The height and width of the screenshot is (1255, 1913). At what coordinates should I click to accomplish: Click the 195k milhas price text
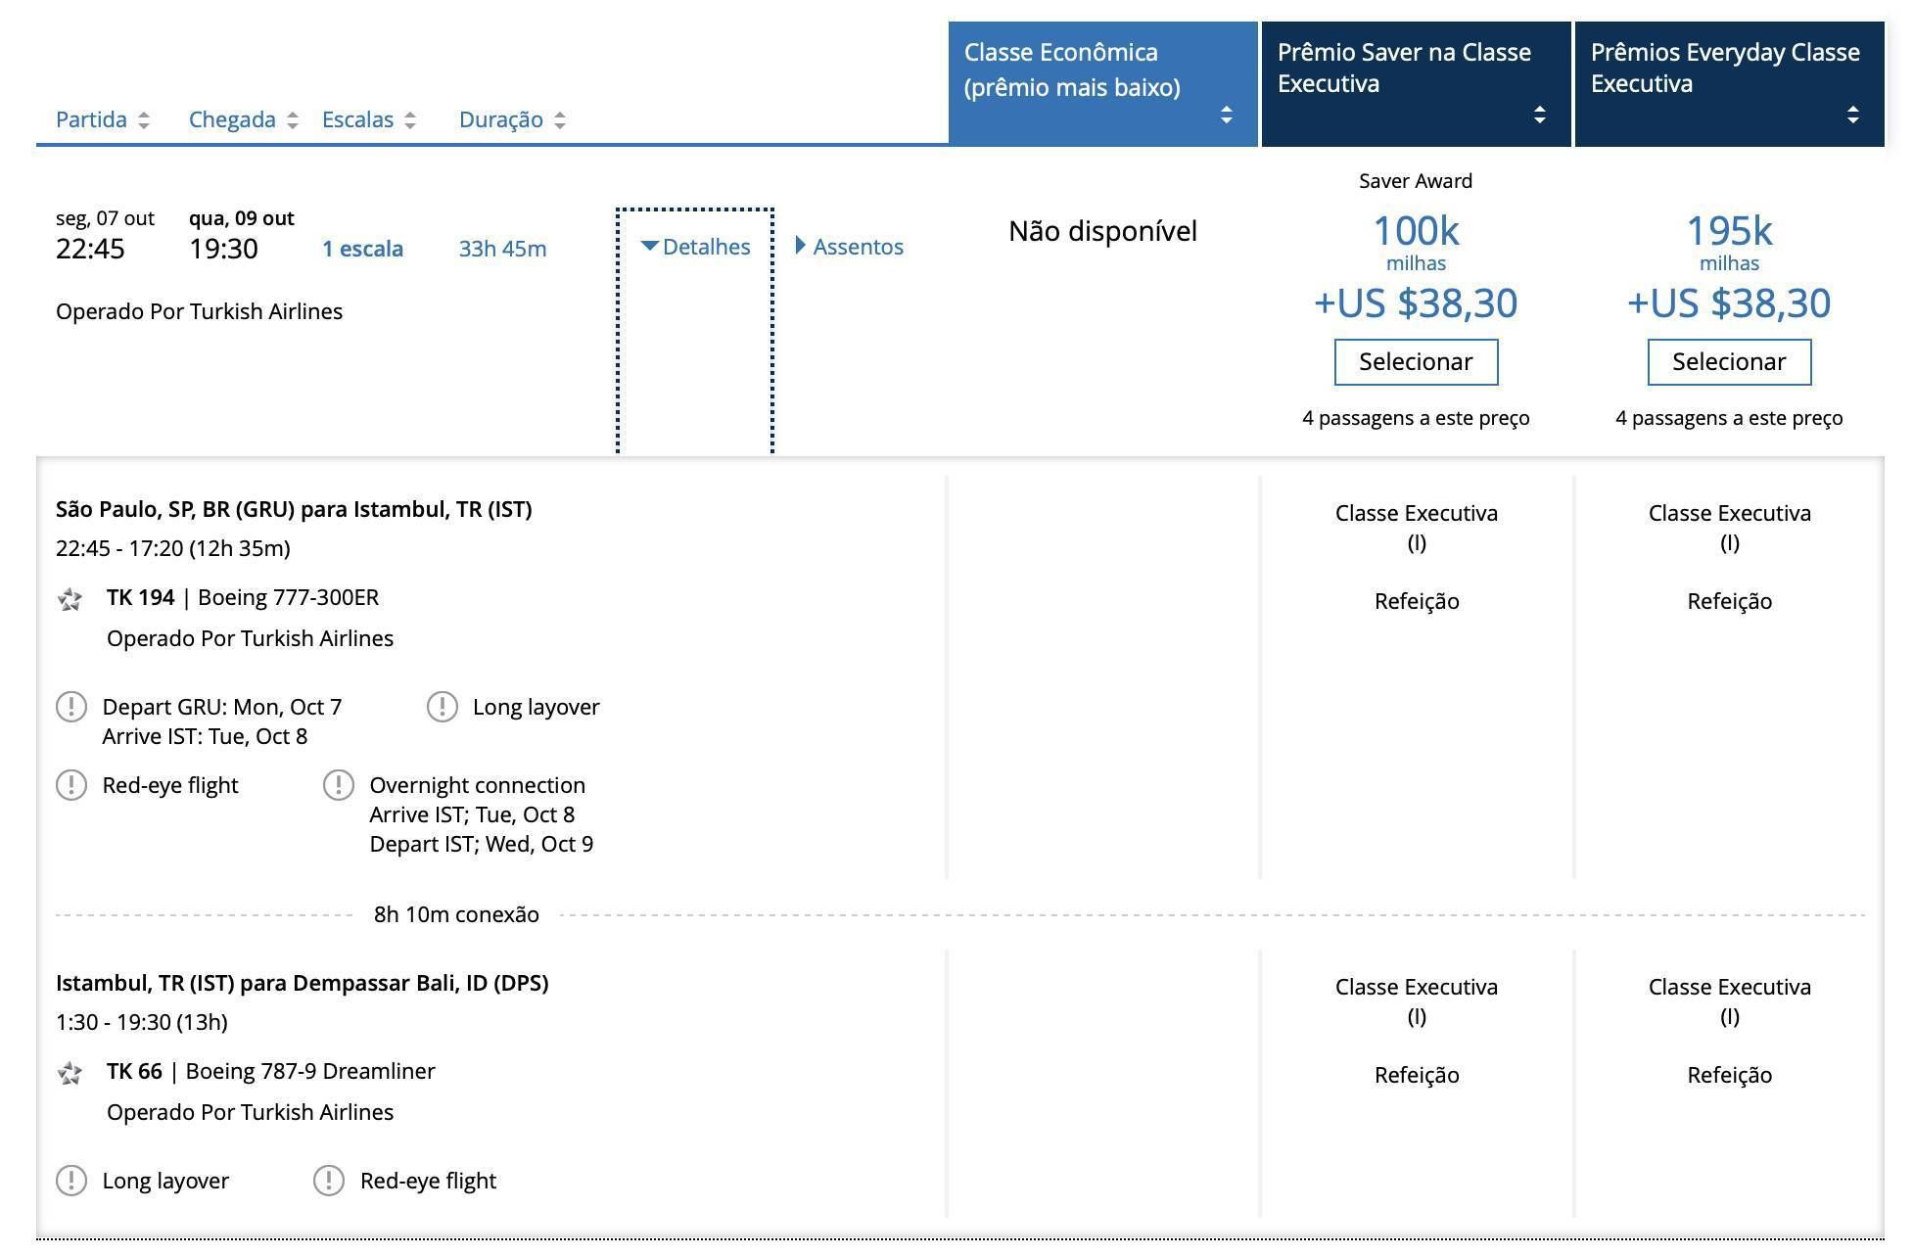coord(1729,242)
